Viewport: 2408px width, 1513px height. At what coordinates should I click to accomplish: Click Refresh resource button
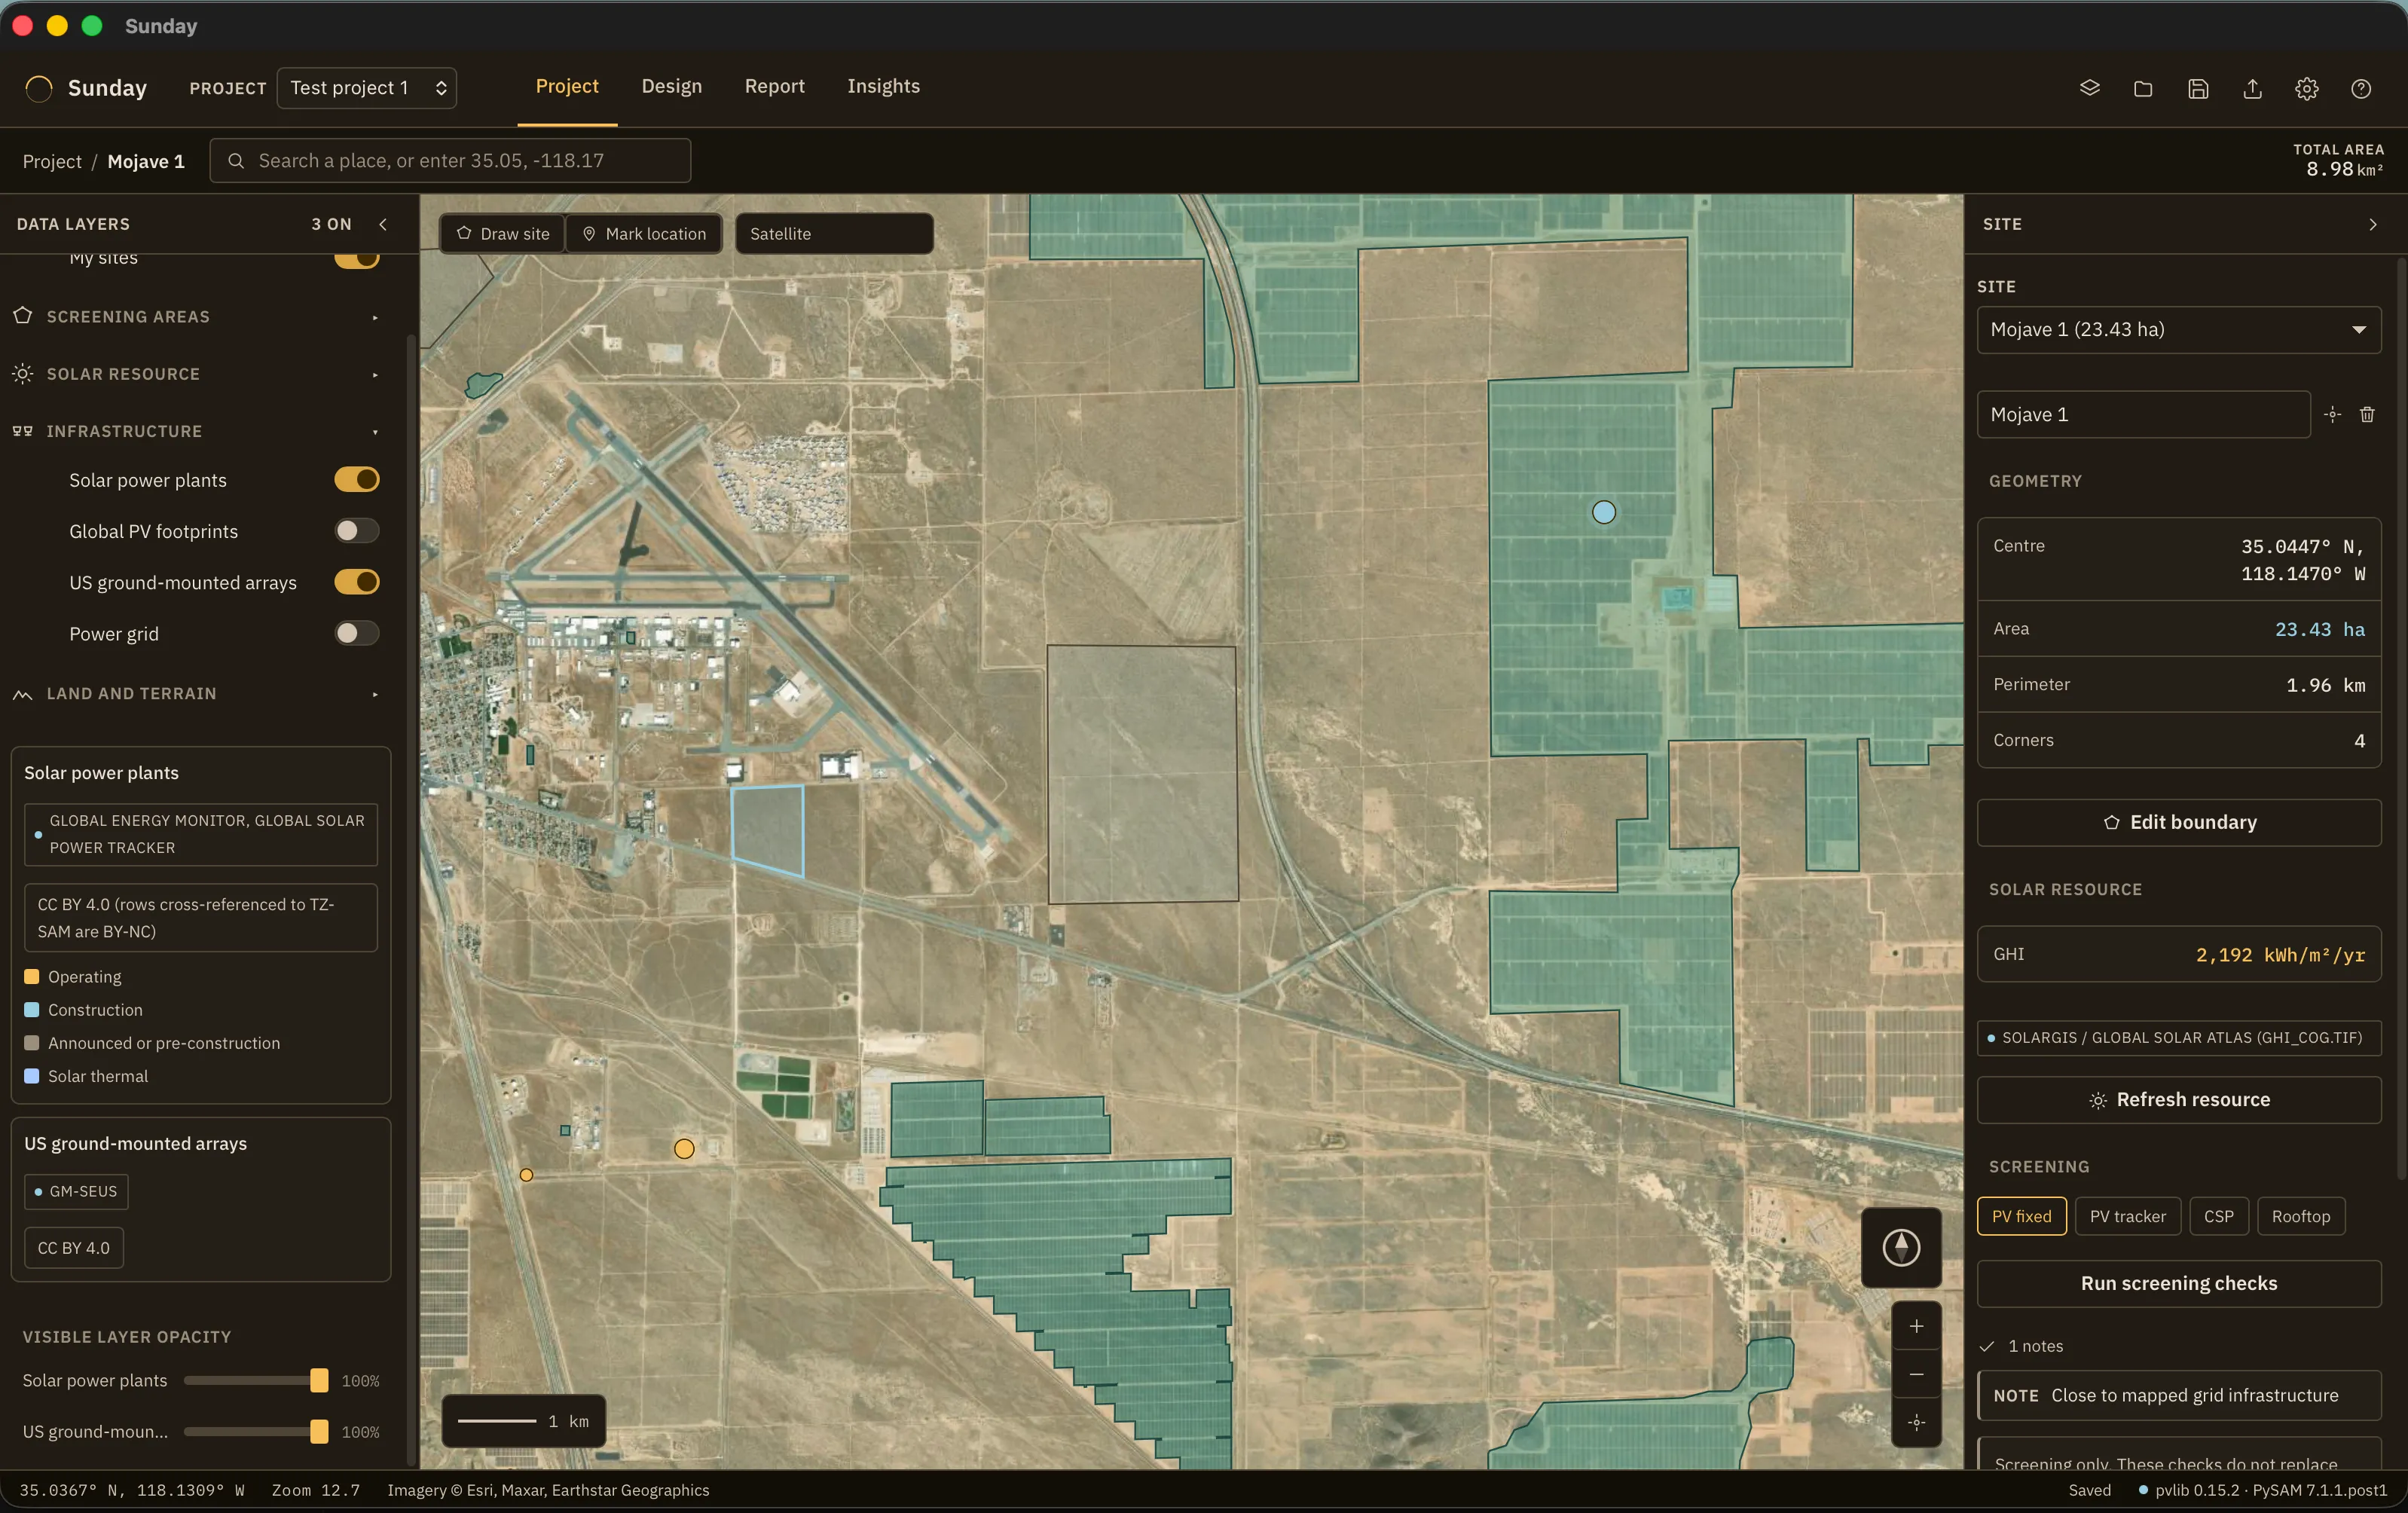2178,1099
